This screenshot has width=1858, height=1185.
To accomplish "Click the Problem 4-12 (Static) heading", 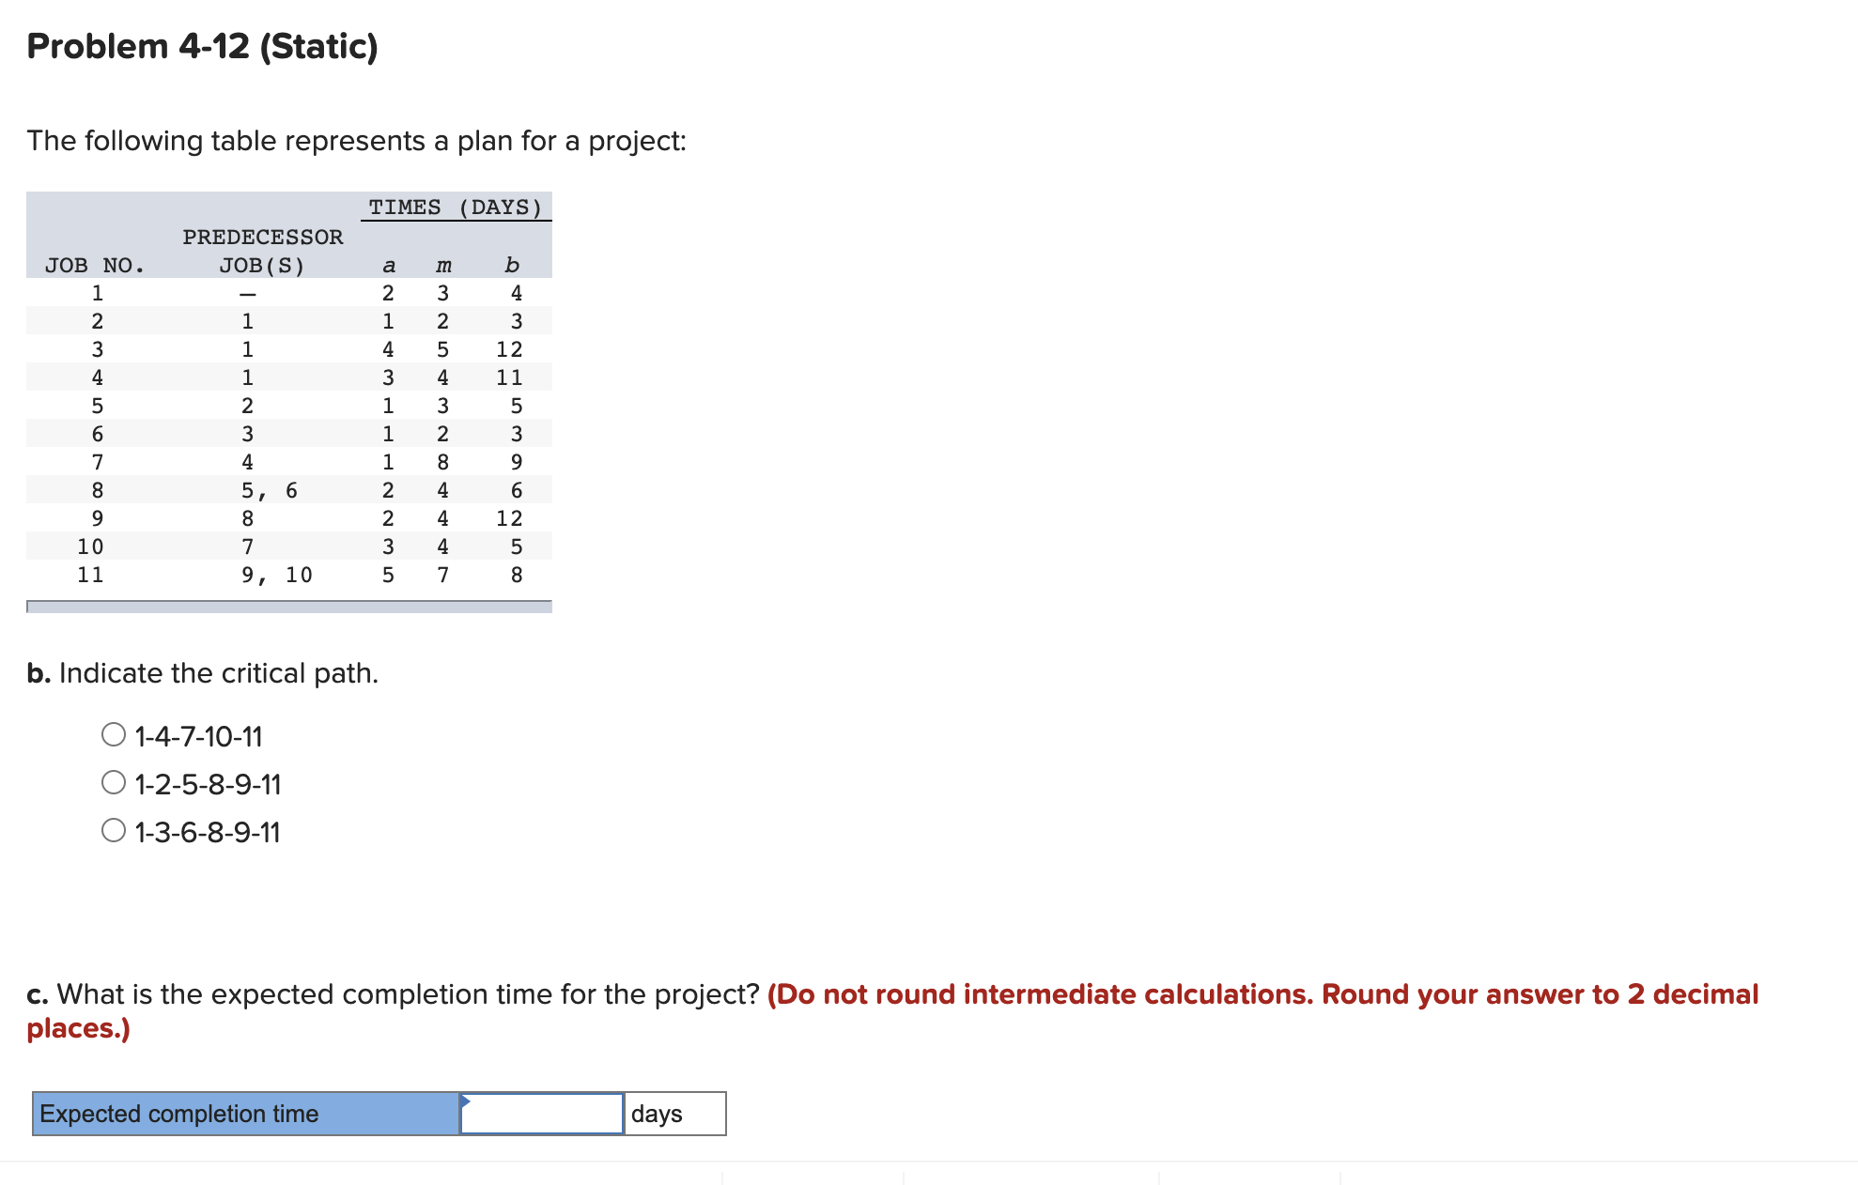I will [202, 45].
